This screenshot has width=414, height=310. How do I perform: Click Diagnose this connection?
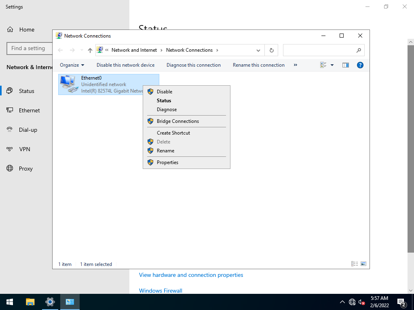coord(194,65)
